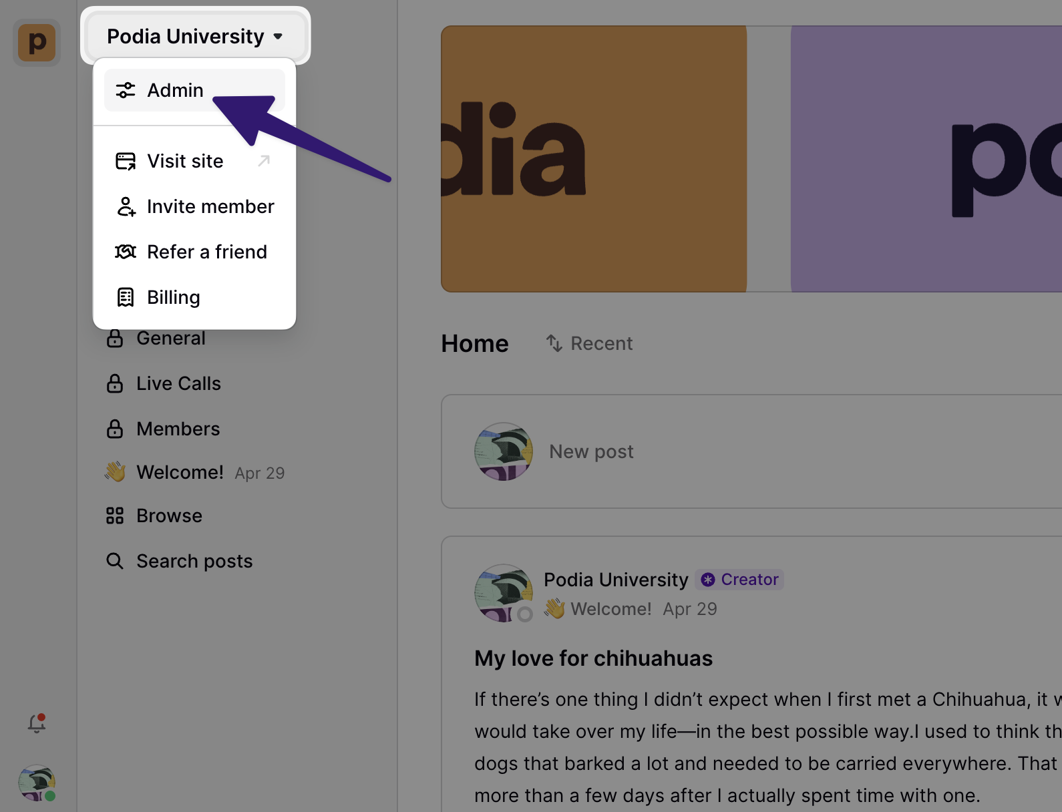1062x812 pixels.
Task: Click the Podia logo icon
Action: tap(37, 43)
